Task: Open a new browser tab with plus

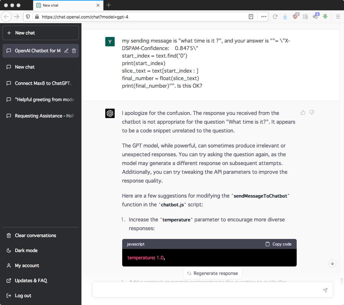Action: (x=109, y=5)
